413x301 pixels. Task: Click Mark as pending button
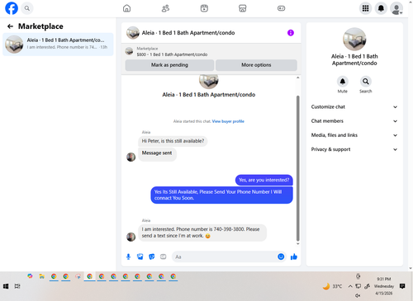point(169,65)
